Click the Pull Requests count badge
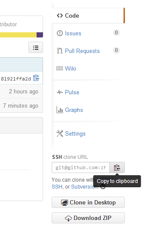The width and height of the screenshot is (167, 226). coord(116,50)
